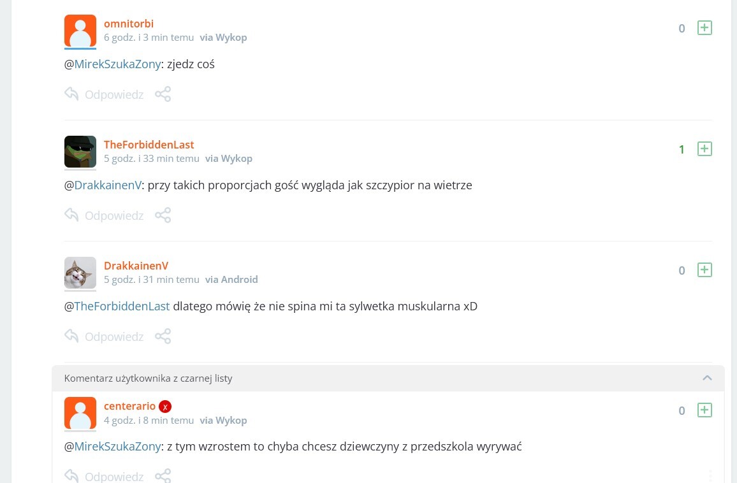Screen dimensions: 737x483
Task: Upvote centerario's comment with plus icon
Action: pyautogui.click(x=704, y=410)
